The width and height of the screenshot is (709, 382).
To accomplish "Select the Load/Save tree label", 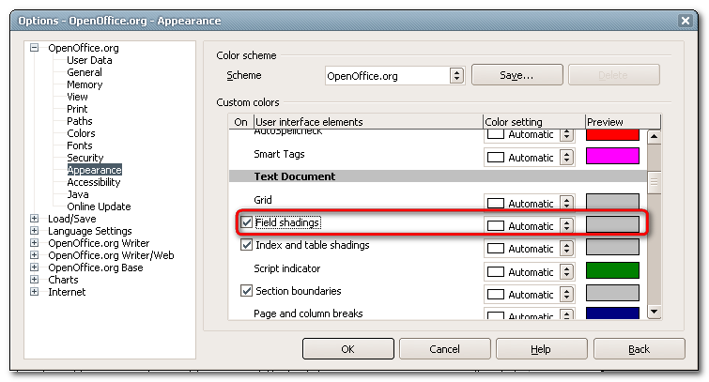I will pos(72,219).
